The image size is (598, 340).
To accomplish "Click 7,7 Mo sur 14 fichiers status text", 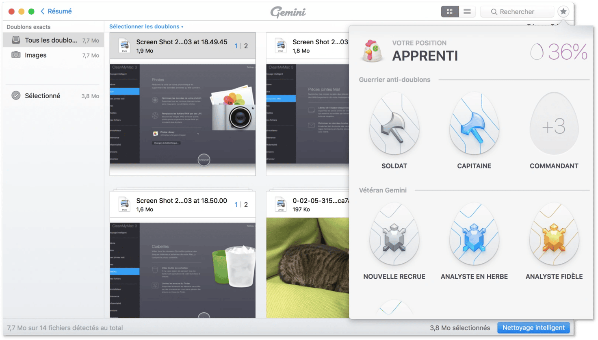I will (x=65, y=328).
